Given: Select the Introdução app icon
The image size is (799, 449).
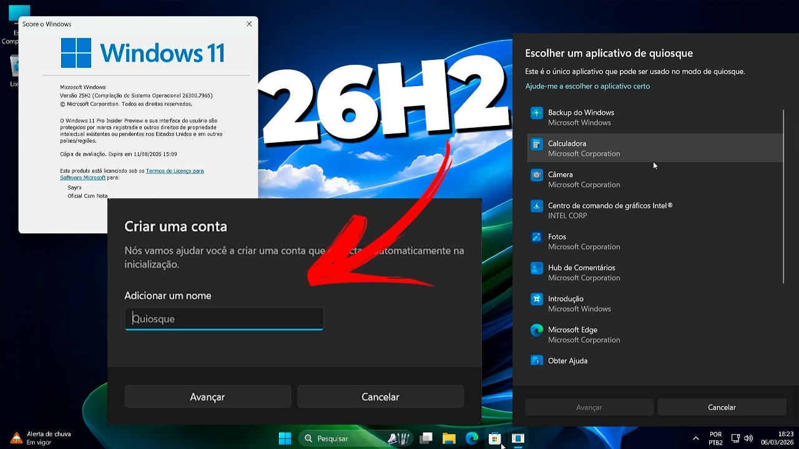Looking at the screenshot, I should click(537, 299).
